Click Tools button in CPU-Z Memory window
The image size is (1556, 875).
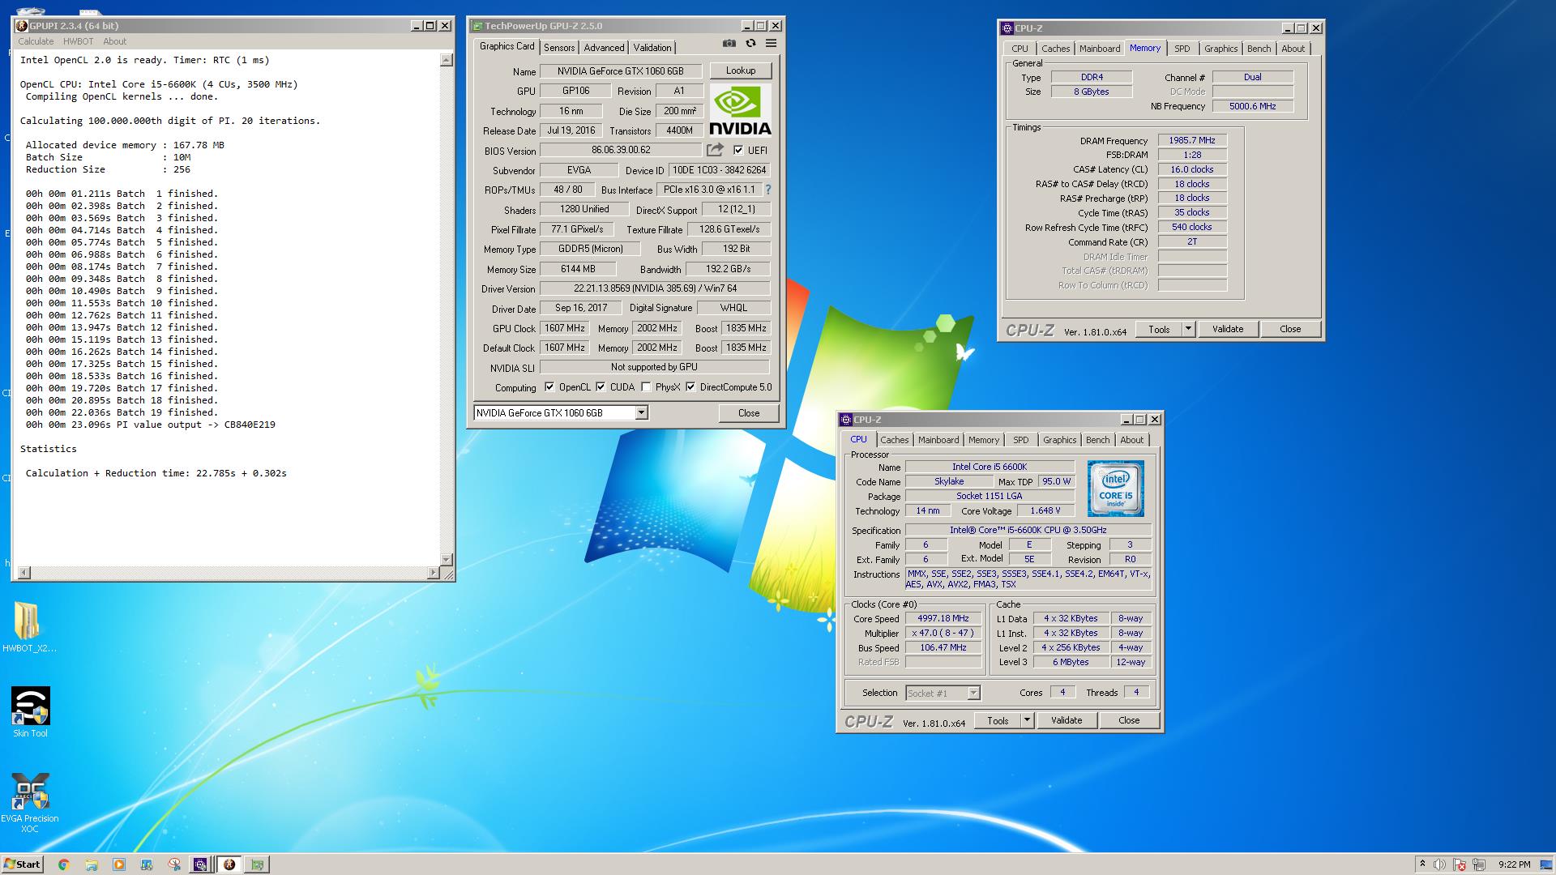(x=1159, y=329)
